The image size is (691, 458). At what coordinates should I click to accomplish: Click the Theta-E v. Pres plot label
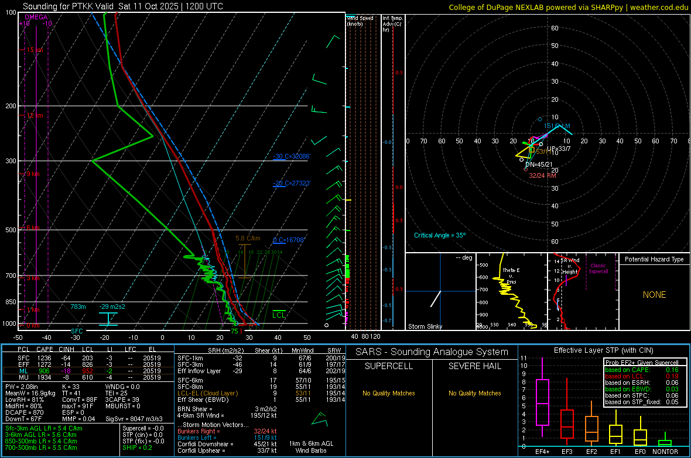(511, 276)
